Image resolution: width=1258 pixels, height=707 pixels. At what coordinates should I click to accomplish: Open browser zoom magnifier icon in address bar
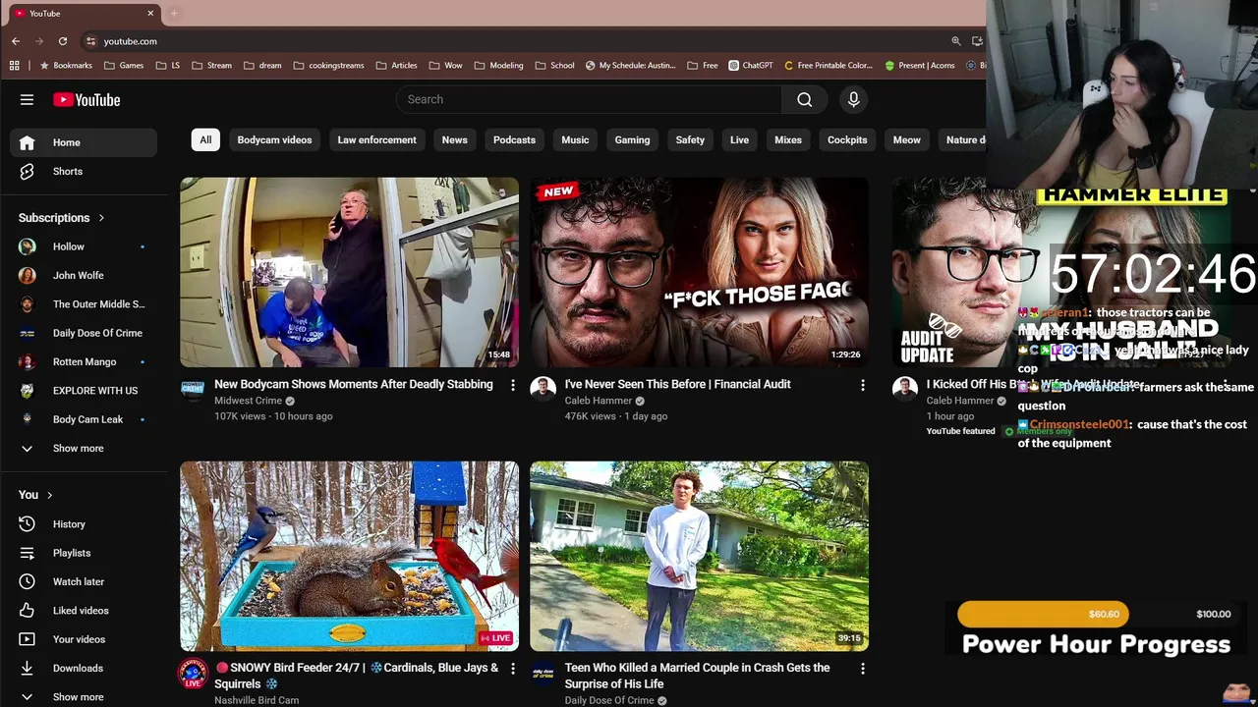click(x=955, y=41)
